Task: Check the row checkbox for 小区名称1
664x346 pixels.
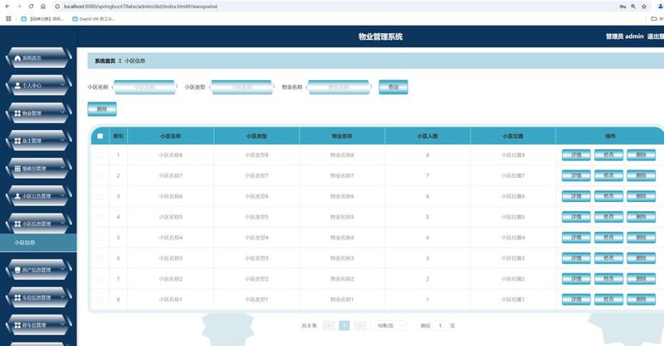Action: point(100,300)
